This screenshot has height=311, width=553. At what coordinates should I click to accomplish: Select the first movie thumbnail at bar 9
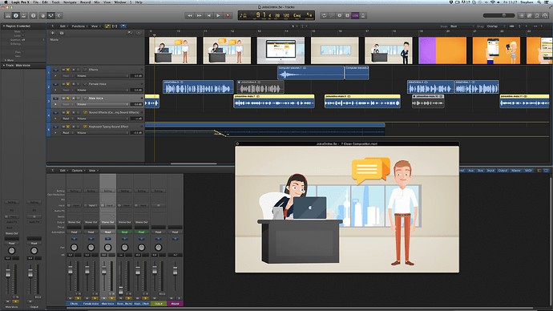(173, 50)
